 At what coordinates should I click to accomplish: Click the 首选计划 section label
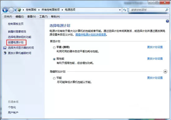click(x=55, y=41)
